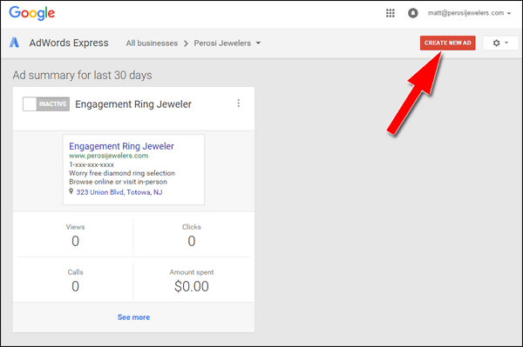Open three-dot menu for Engagement Ring Jeweler ad
Viewport: 523px width, 347px height.
(x=238, y=103)
